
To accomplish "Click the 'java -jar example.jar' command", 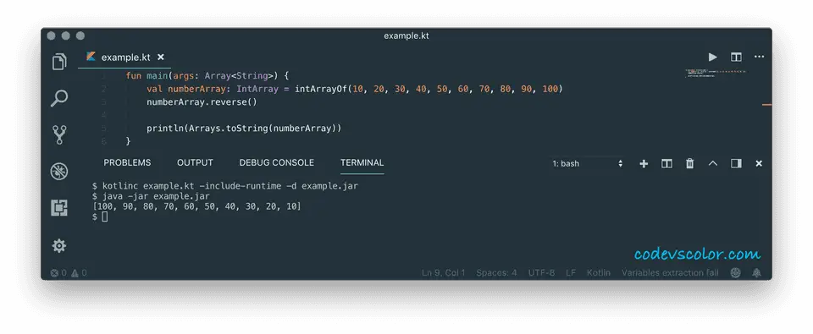I will click(156, 196).
